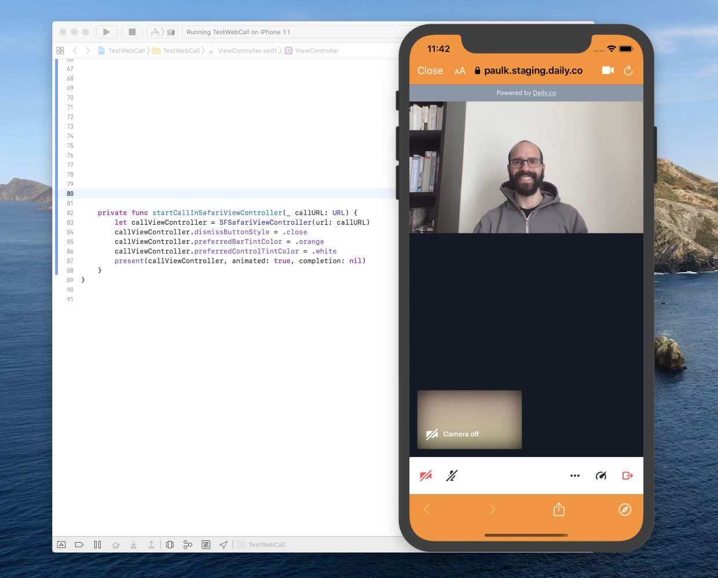718x578 pixels.
Task: Open ViewController class breadcrumb
Action: 312,50
